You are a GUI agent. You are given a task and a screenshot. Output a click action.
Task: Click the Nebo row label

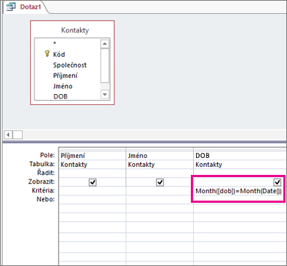pos(46,199)
